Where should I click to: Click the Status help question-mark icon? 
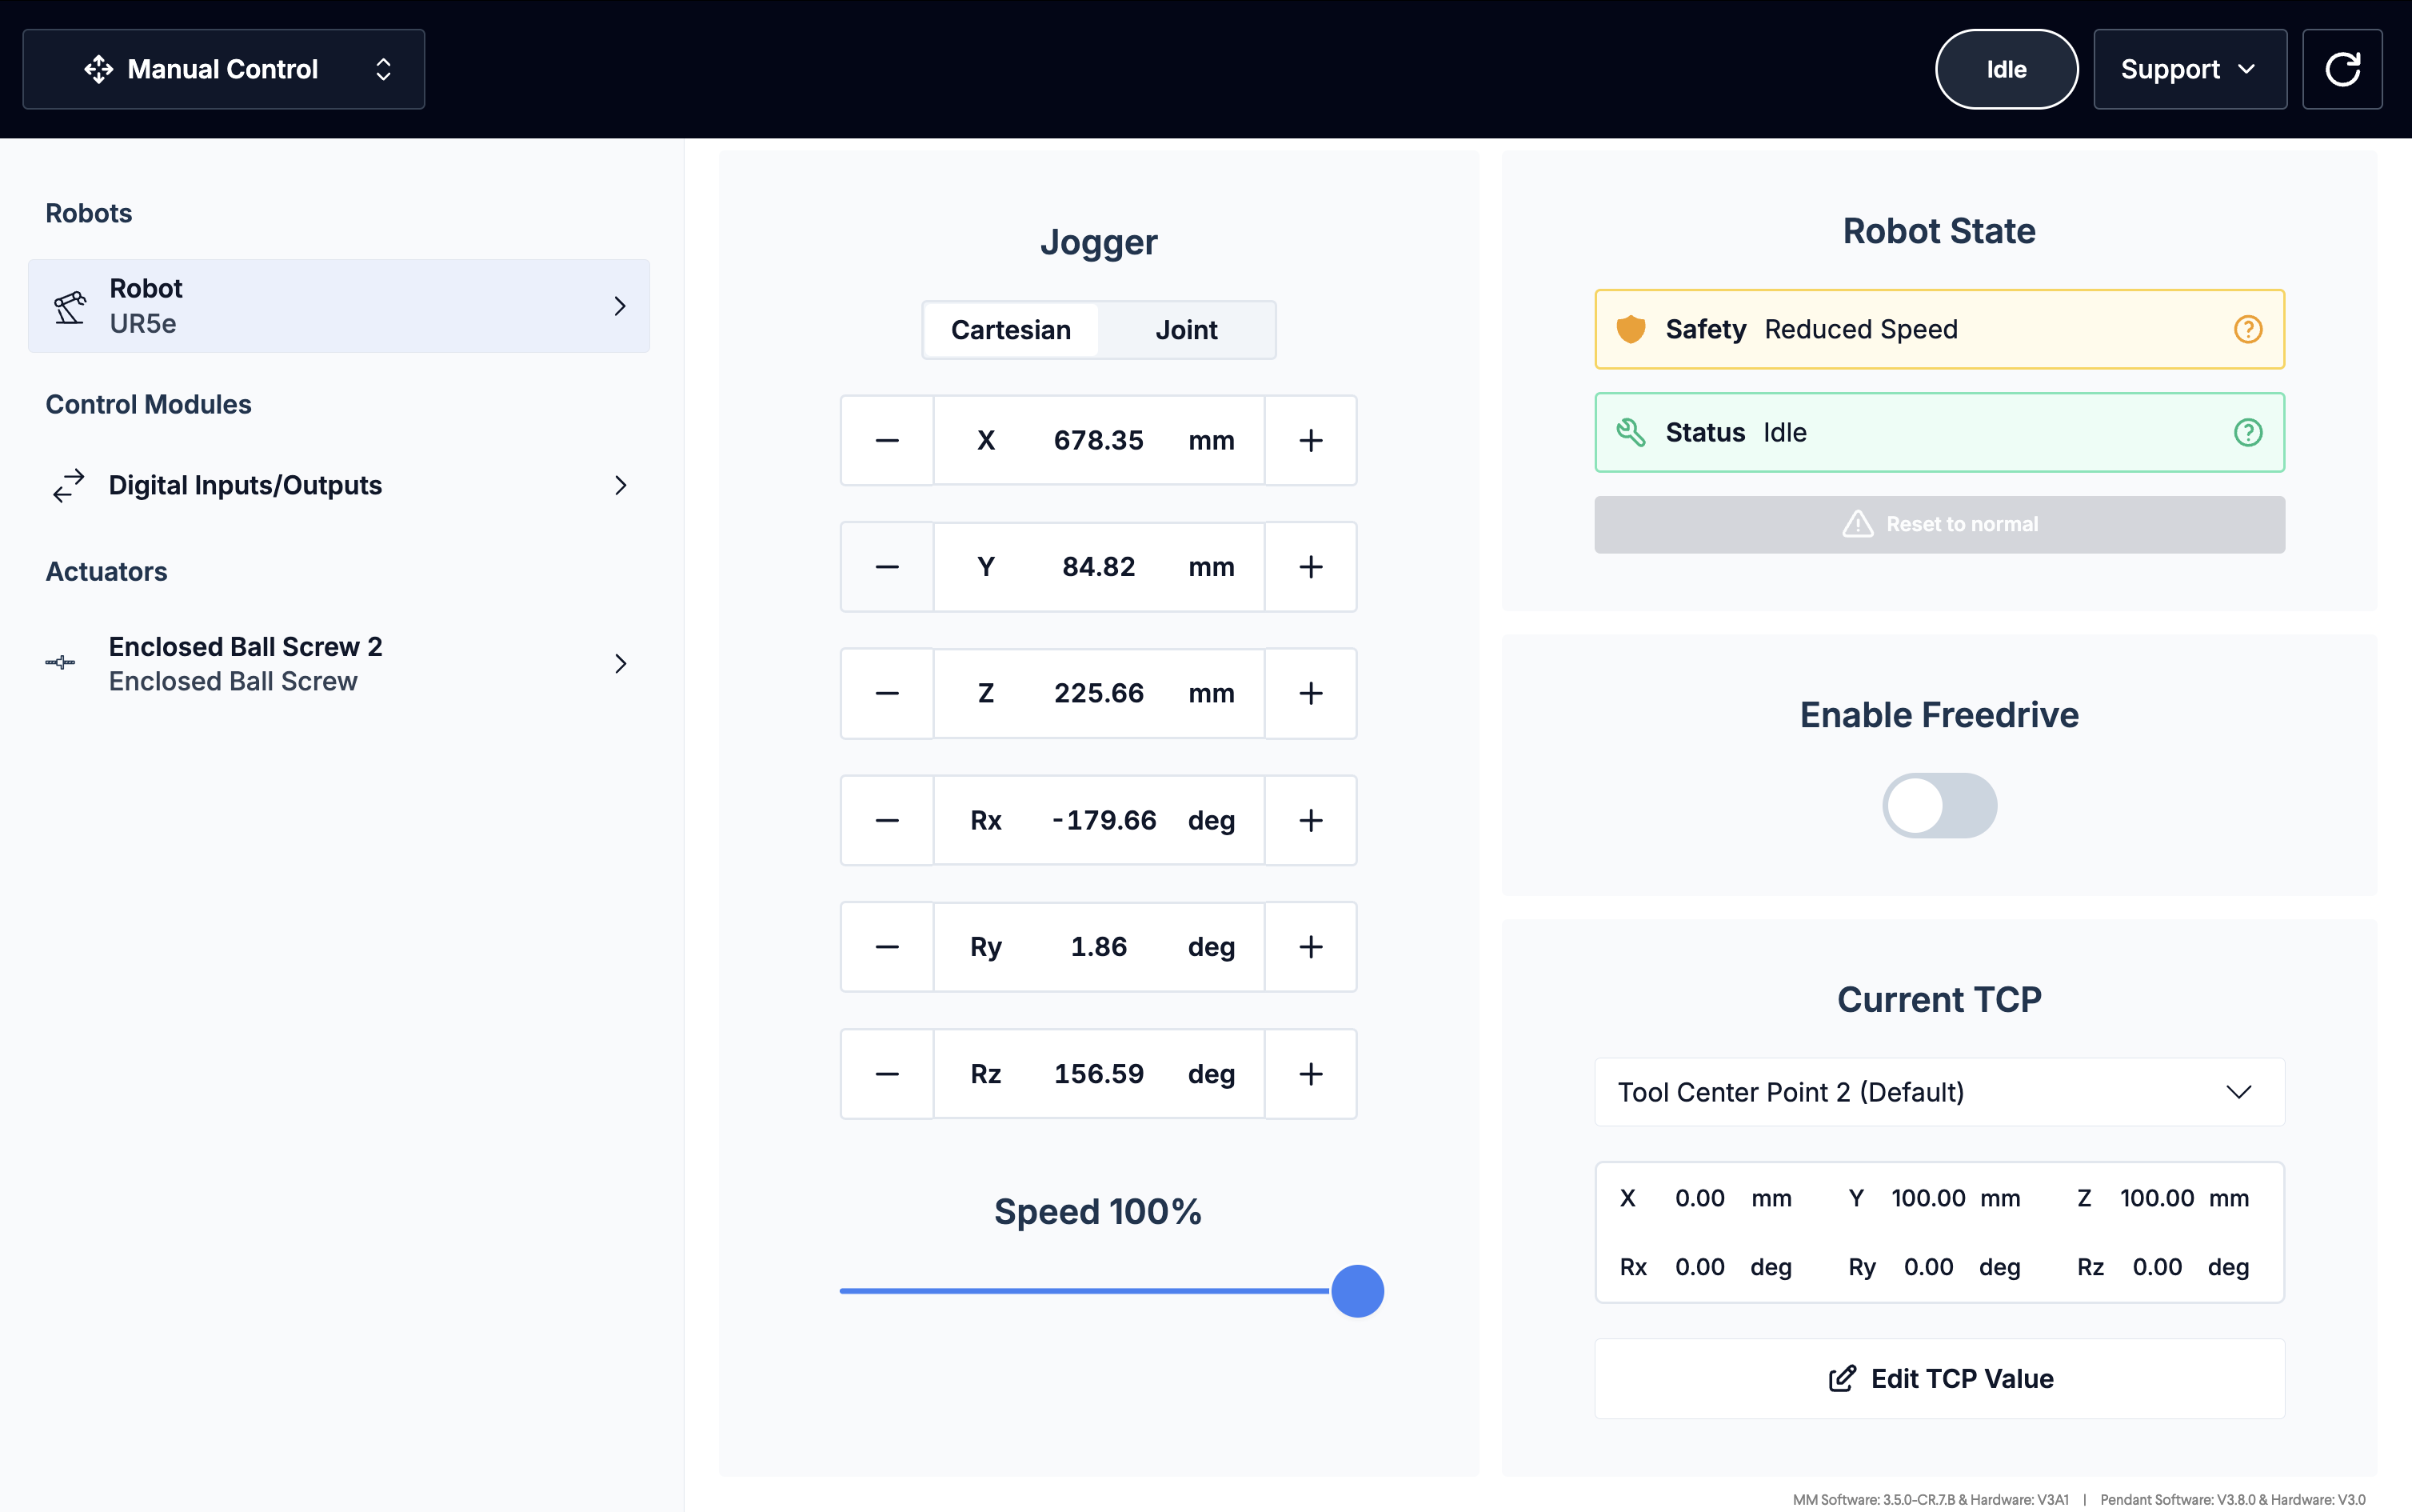(2248, 432)
